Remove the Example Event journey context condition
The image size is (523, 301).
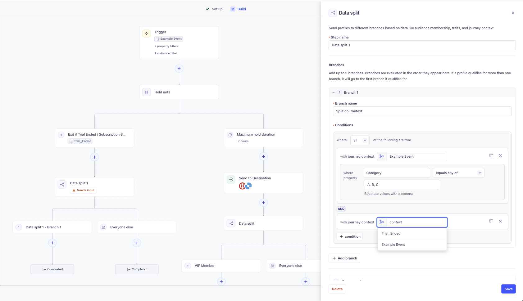click(500, 155)
